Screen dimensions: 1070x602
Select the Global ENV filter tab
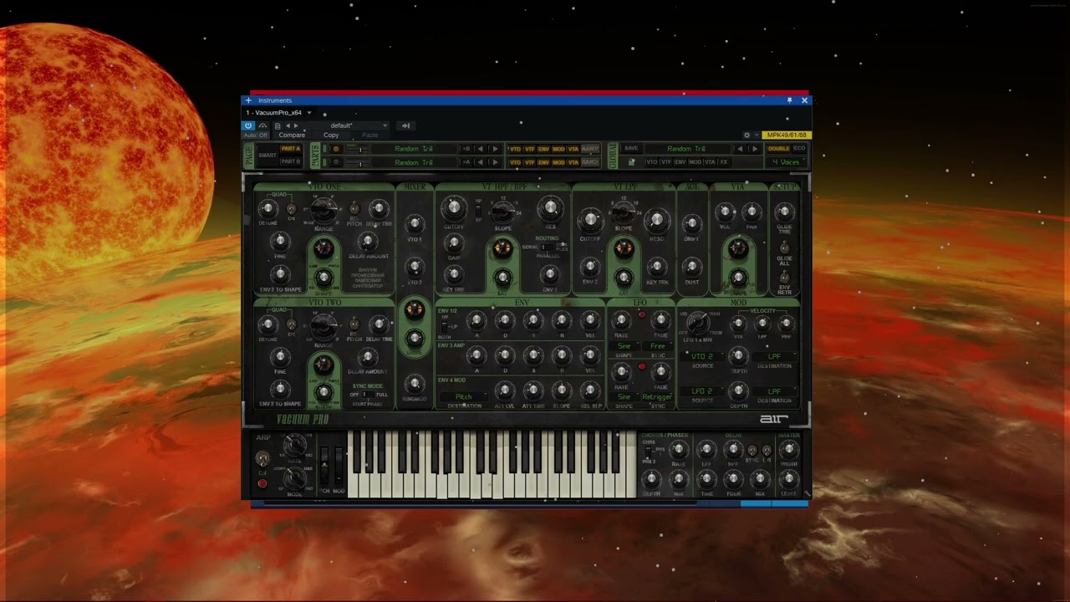680,162
